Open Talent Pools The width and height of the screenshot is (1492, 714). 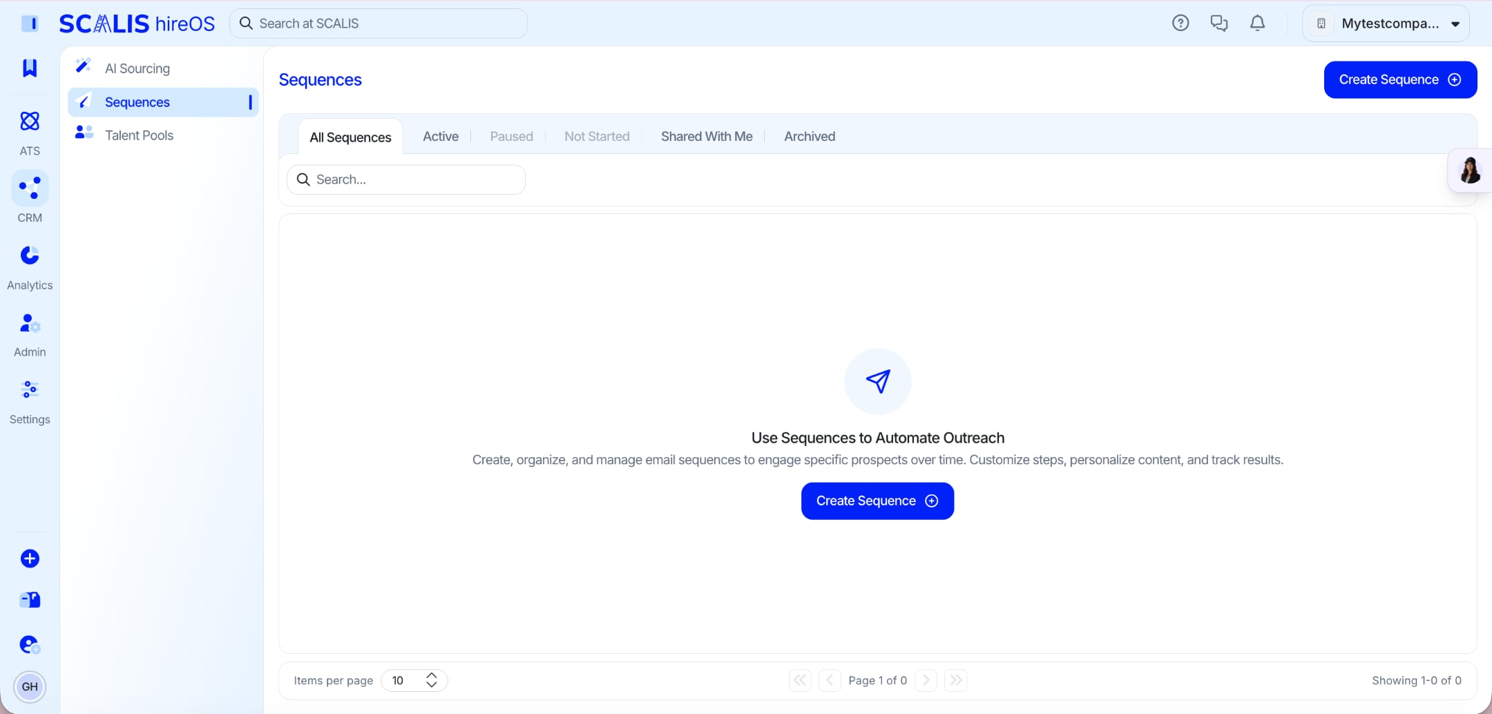point(163,135)
